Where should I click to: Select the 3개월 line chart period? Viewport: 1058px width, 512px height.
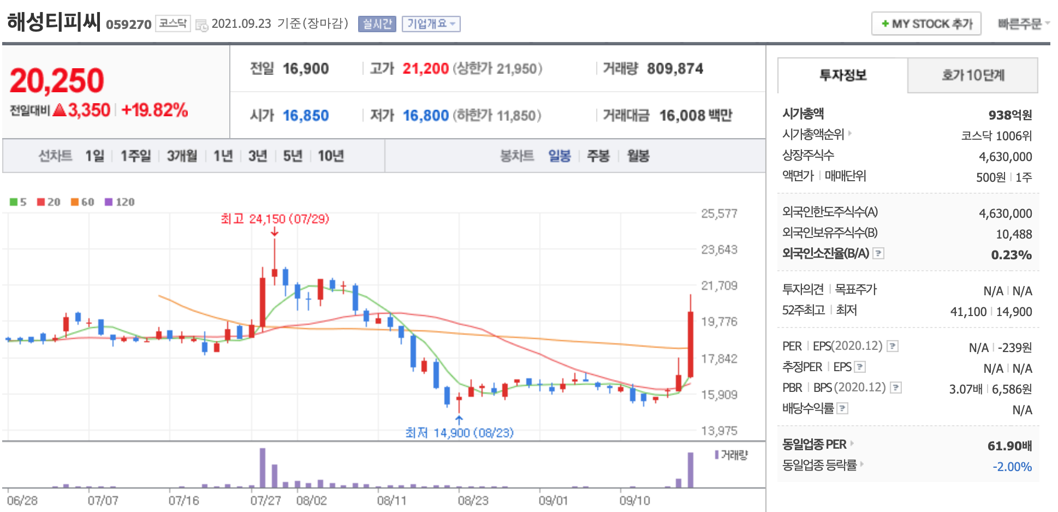[x=182, y=156]
